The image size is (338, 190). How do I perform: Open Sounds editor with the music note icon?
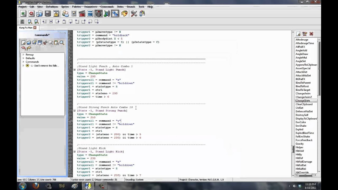107,14
